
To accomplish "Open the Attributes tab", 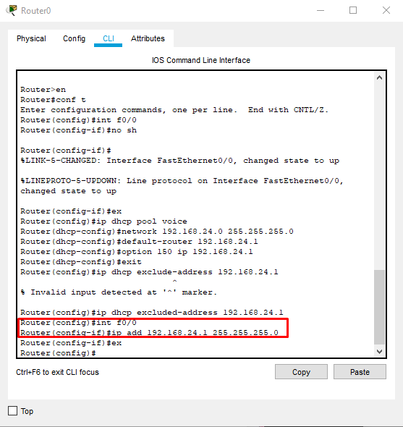I will [148, 38].
